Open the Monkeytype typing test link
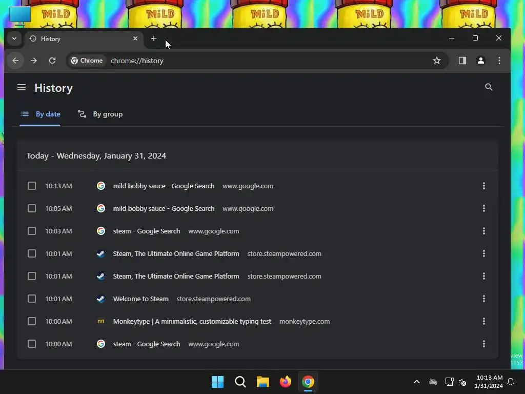This screenshot has width=525, height=394. coord(192,321)
